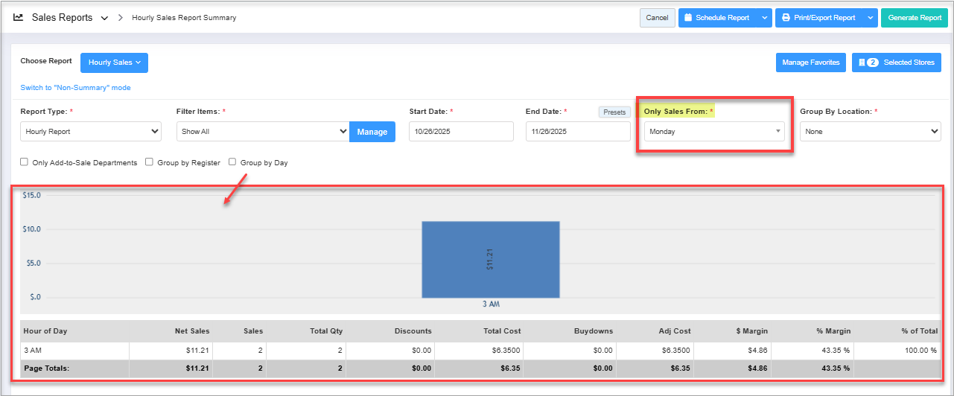
Task: Switch to "Non-Summary" mode link
Action: click(75, 88)
